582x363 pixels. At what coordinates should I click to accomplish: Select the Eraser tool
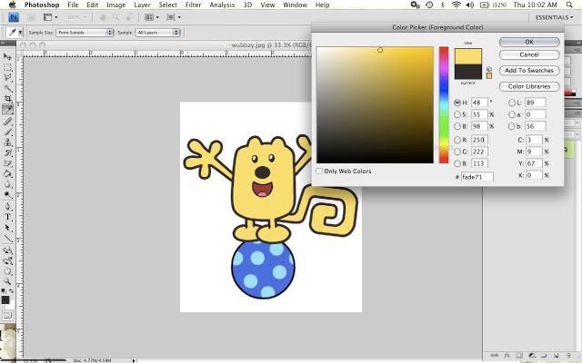click(7, 163)
